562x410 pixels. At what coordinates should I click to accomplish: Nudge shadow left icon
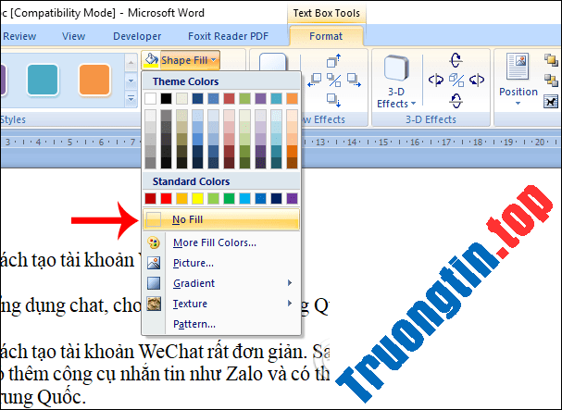315,80
